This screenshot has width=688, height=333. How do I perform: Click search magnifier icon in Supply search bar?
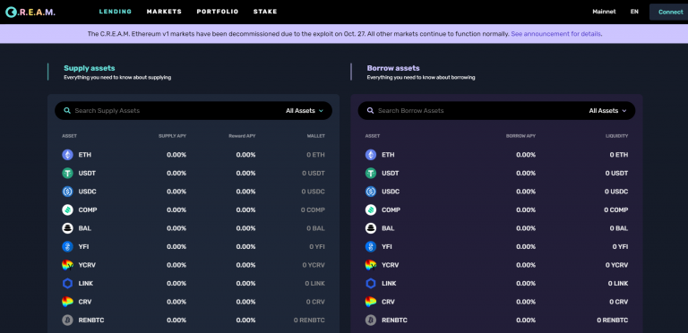point(66,111)
